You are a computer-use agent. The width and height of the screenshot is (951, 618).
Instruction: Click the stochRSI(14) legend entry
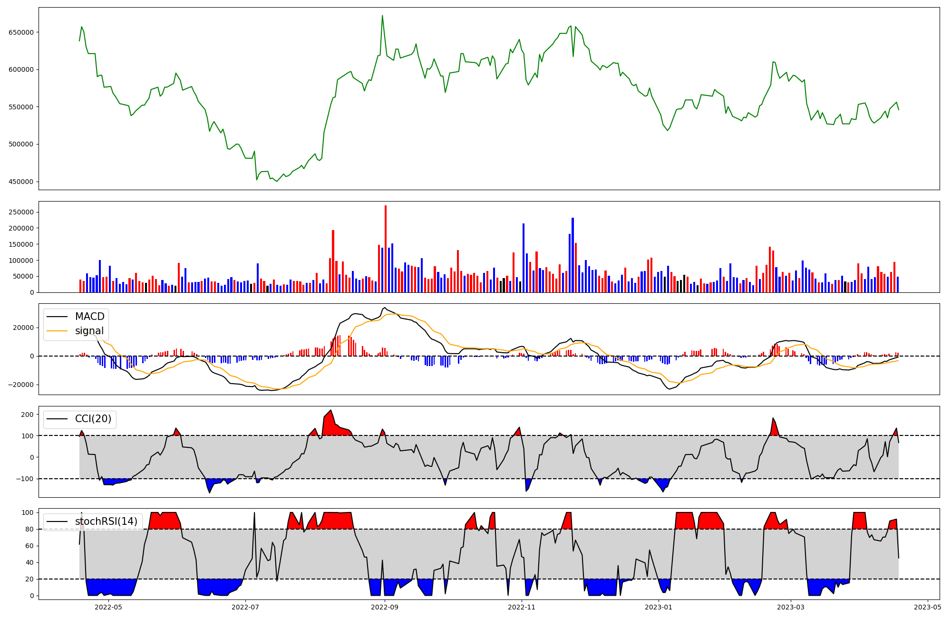[x=106, y=521]
